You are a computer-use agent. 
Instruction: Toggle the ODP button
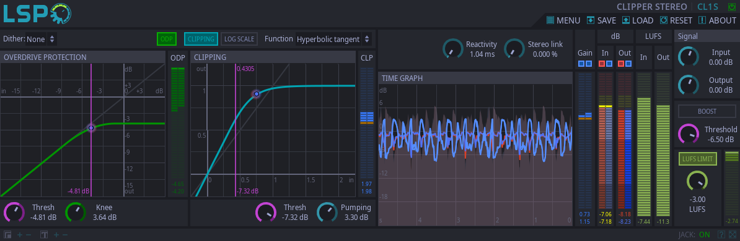(x=167, y=39)
